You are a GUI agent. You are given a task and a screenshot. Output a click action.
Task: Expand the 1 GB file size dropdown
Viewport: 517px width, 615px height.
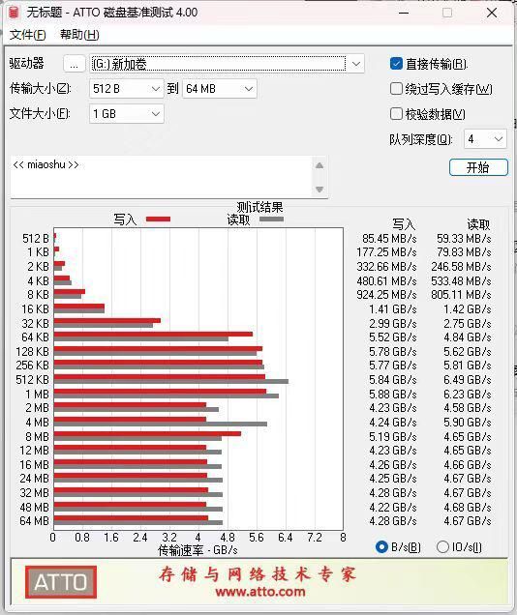coord(127,114)
